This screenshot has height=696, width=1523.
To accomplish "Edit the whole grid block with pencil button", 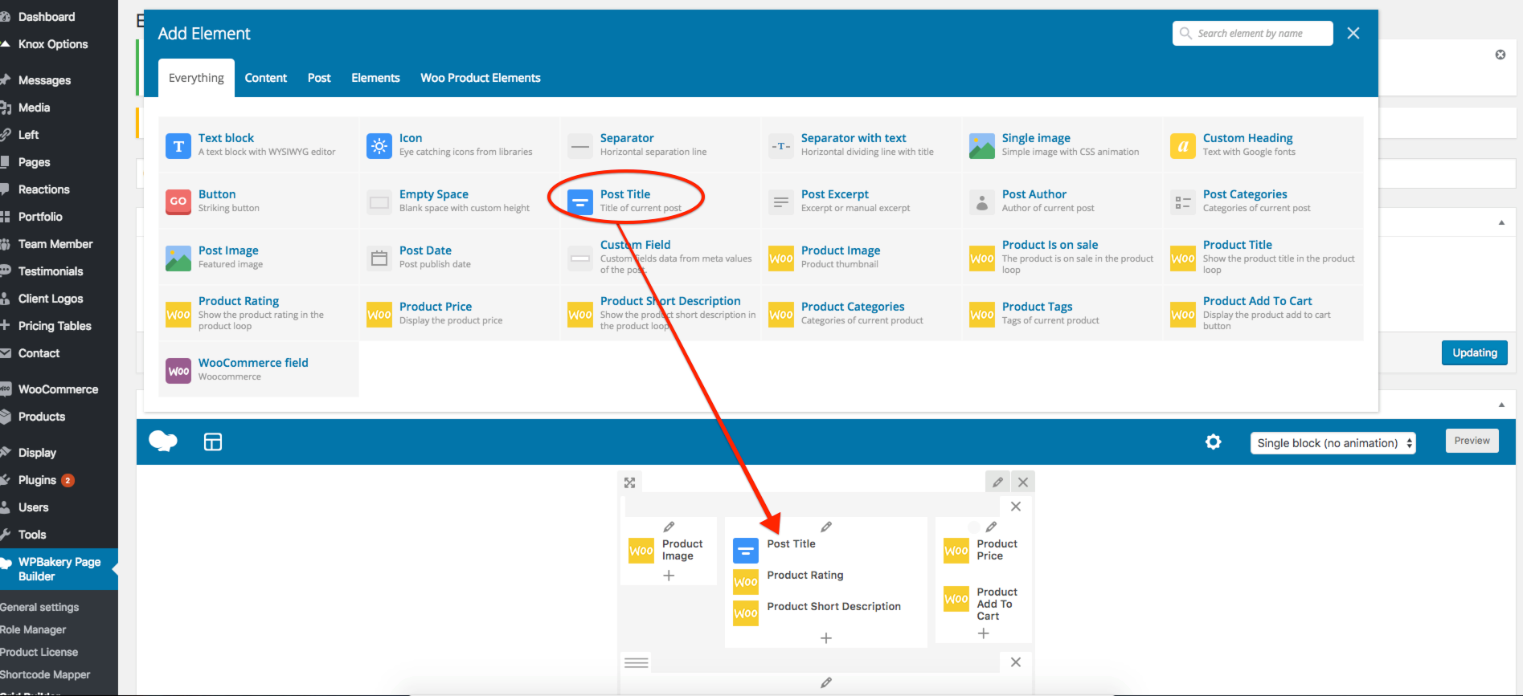I will click(997, 482).
